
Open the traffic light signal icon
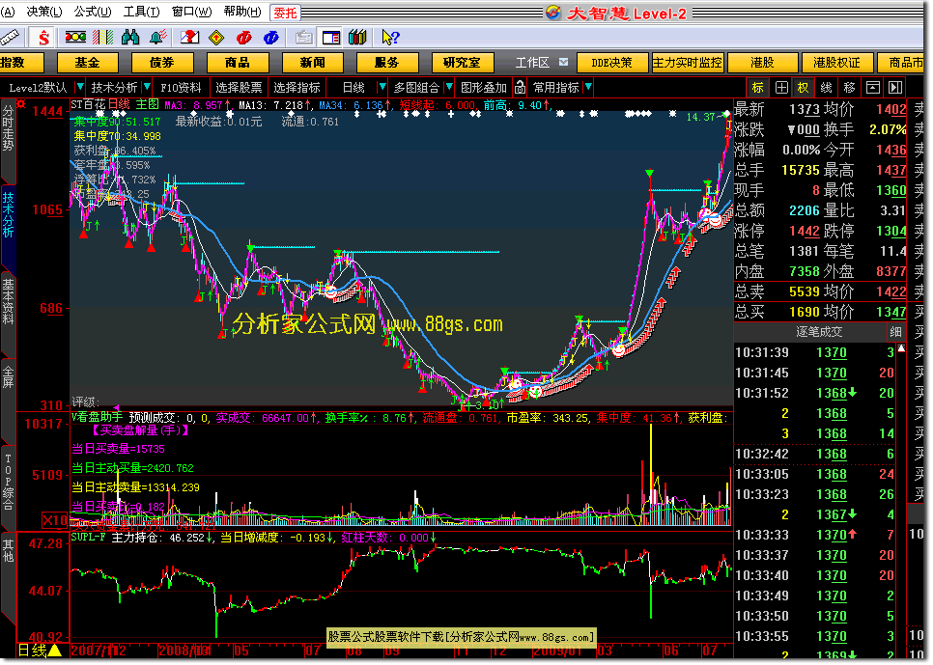75,38
